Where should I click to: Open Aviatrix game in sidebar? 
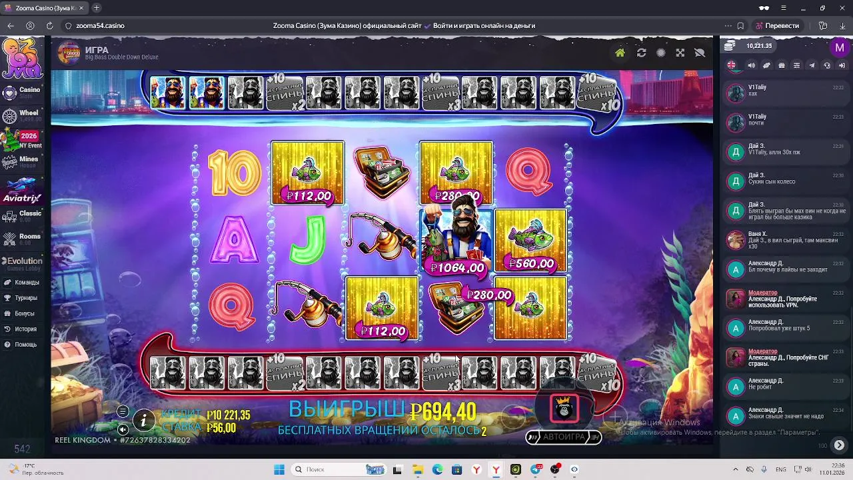[23, 191]
